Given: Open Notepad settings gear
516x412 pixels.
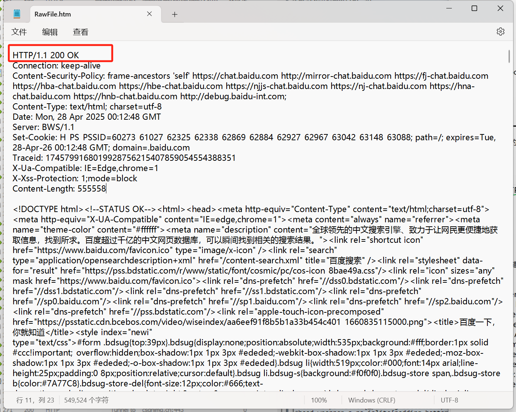Looking at the screenshot, I should [500, 31].
